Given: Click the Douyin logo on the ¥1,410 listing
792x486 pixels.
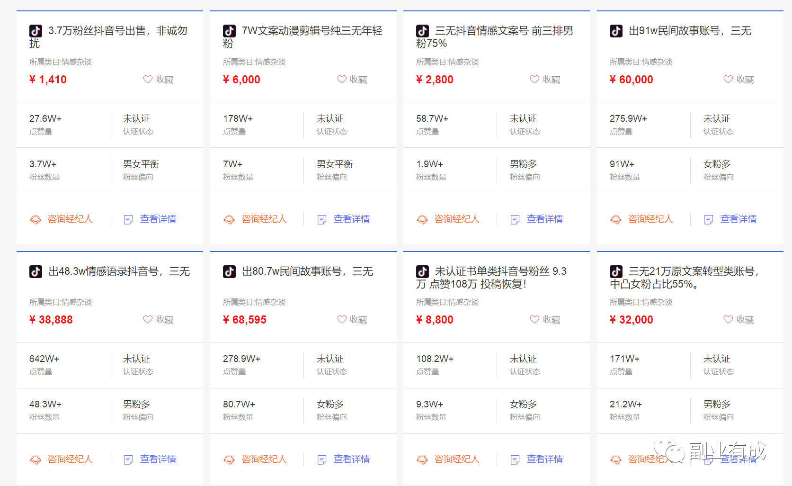Looking at the screenshot, I should pos(35,31).
